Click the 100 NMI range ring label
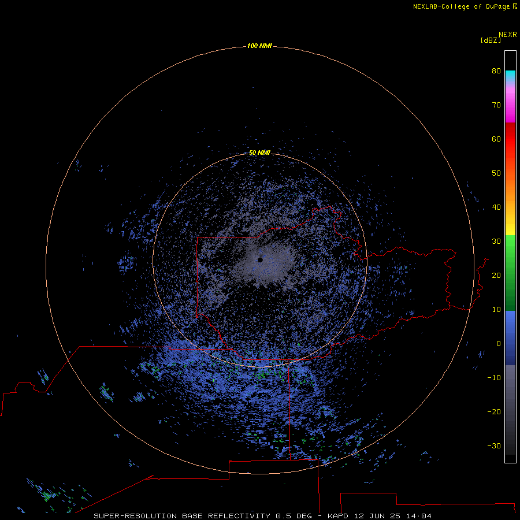The width and height of the screenshot is (520, 520). 259,46
